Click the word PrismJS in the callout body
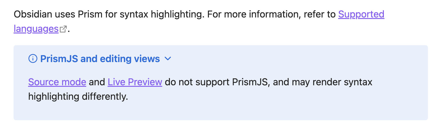 pyautogui.click(x=252, y=82)
